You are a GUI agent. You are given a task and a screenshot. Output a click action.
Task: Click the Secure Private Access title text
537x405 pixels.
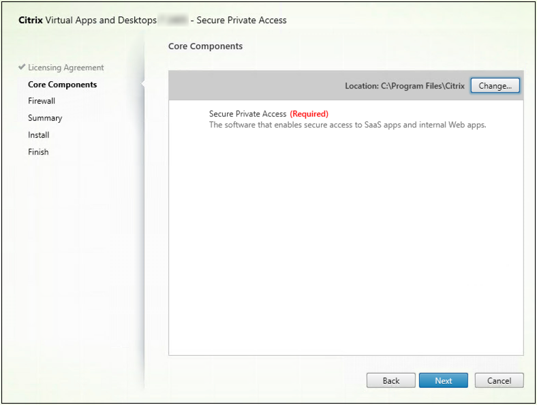[241, 20]
